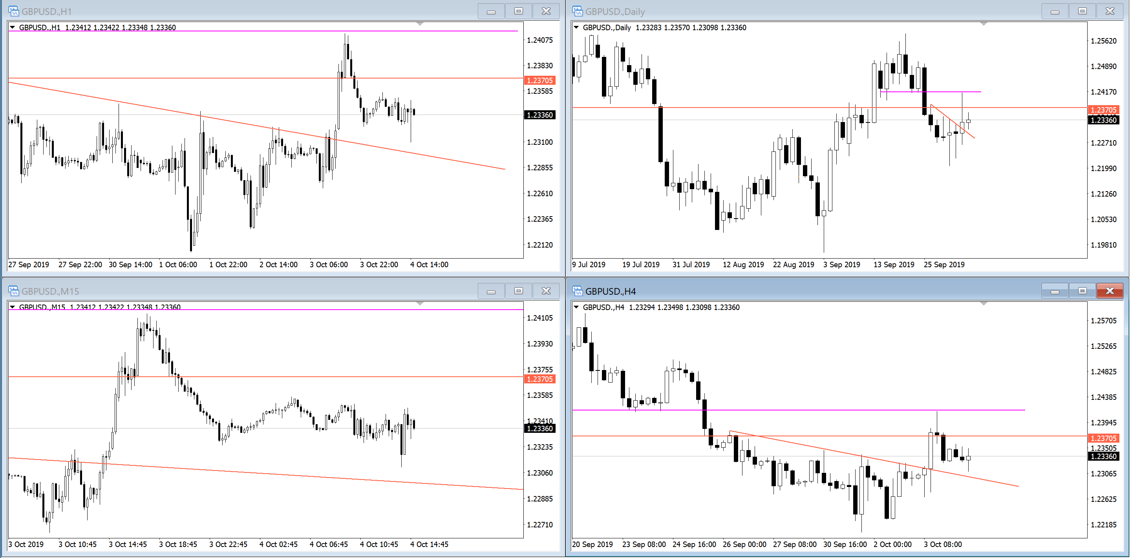Image resolution: width=1130 pixels, height=558 pixels.
Task: Expand the triangle before GBPUSD.,H4 chart label
Action: (576, 307)
